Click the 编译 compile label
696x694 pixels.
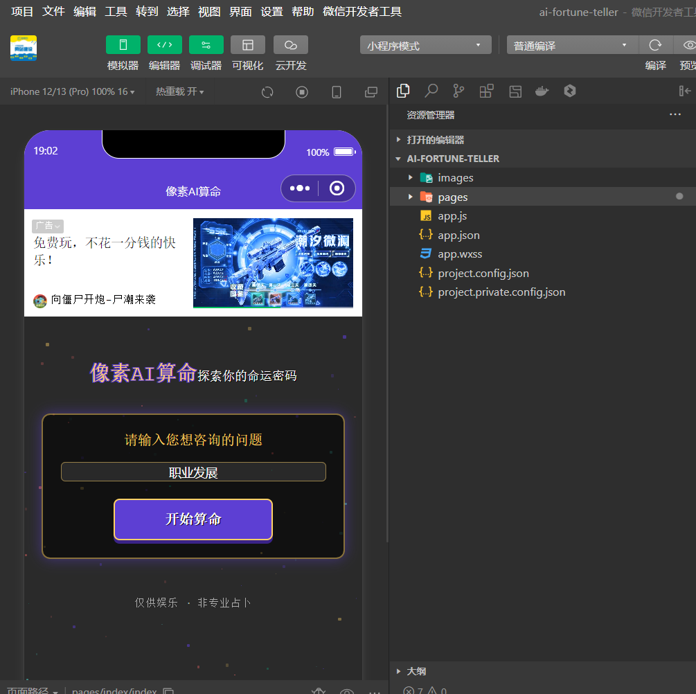coord(656,66)
